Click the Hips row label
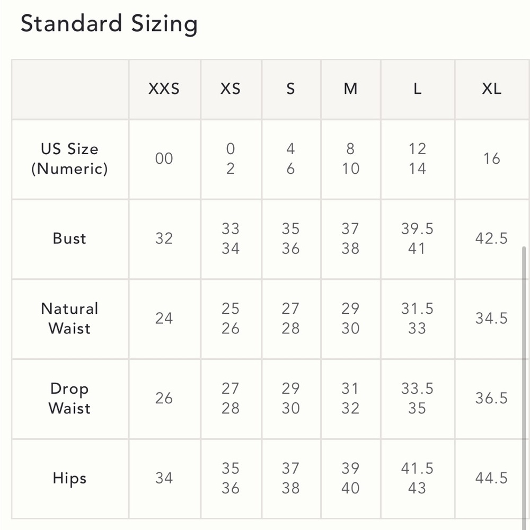The width and height of the screenshot is (530, 530). pos(69,478)
